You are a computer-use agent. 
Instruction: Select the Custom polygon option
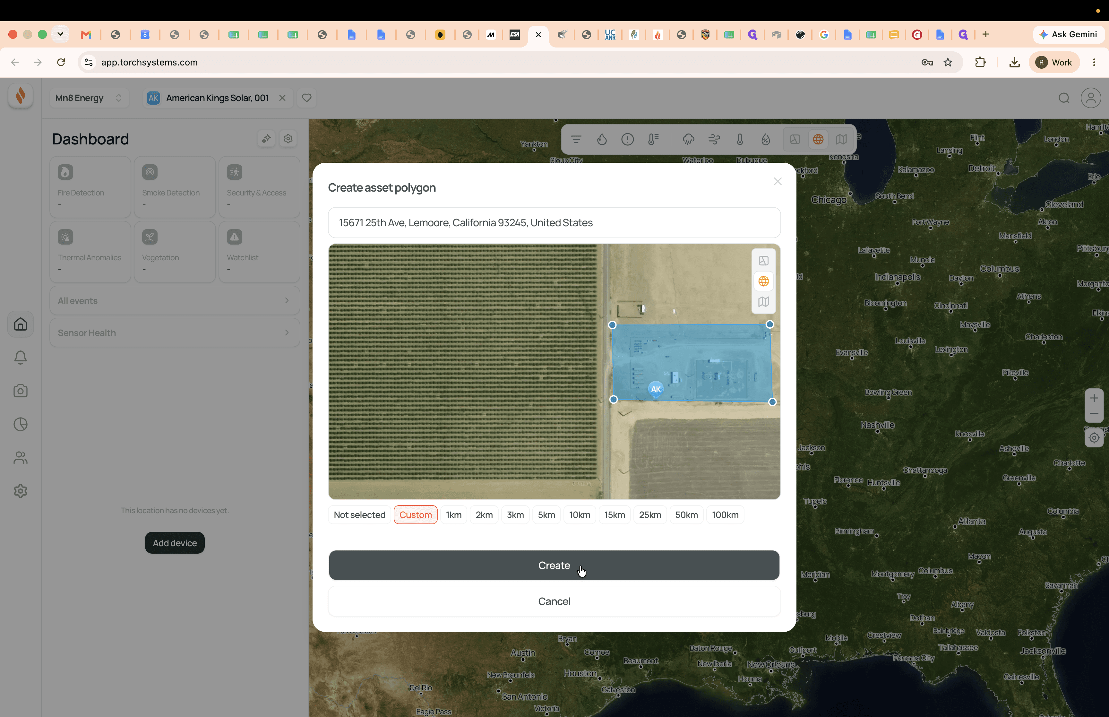click(416, 515)
